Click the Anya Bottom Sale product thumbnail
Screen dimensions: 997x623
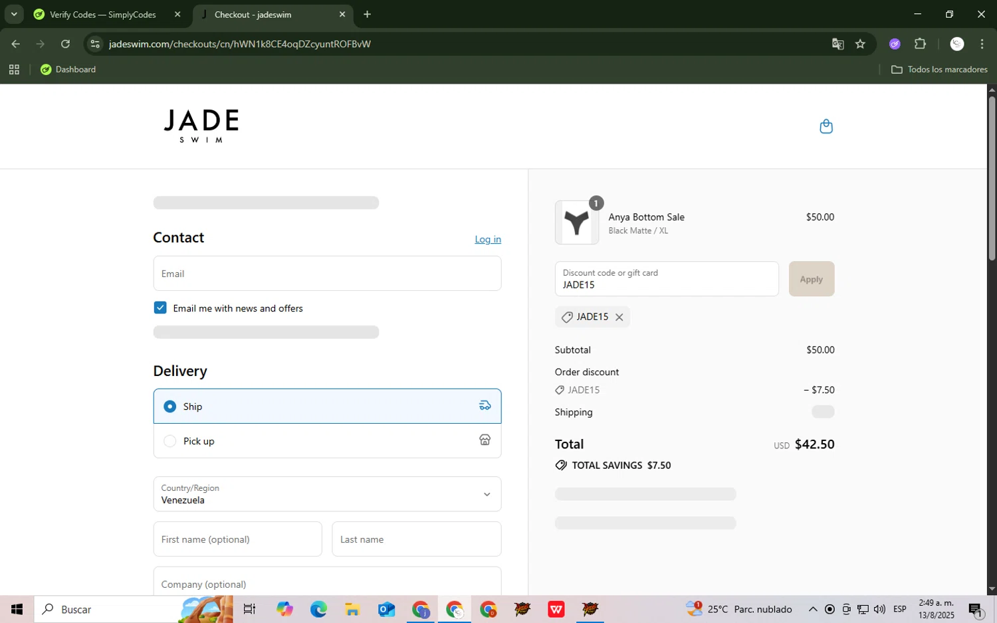(576, 222)
